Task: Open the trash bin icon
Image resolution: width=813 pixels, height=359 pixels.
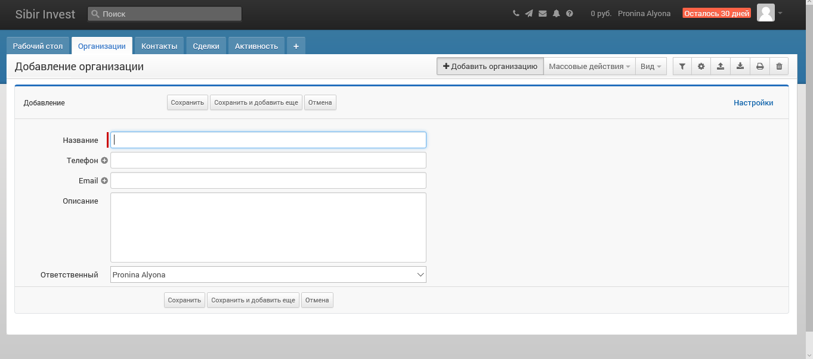Action: 779,67
